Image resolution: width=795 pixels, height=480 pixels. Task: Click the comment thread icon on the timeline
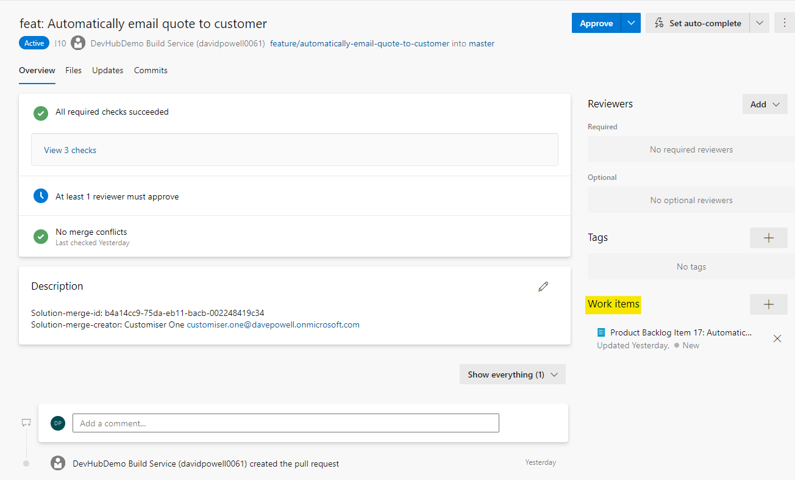26,423
